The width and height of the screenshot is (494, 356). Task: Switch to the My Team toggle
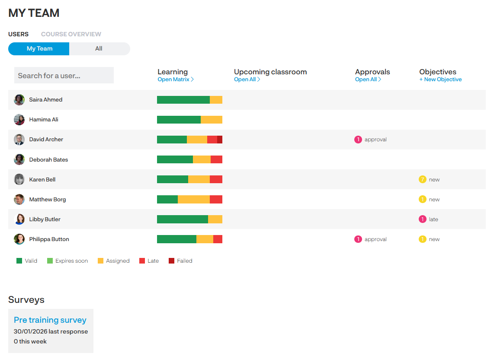pos(39,49)
